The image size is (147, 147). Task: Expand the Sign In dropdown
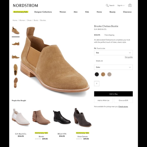click(x=121, y=5)
